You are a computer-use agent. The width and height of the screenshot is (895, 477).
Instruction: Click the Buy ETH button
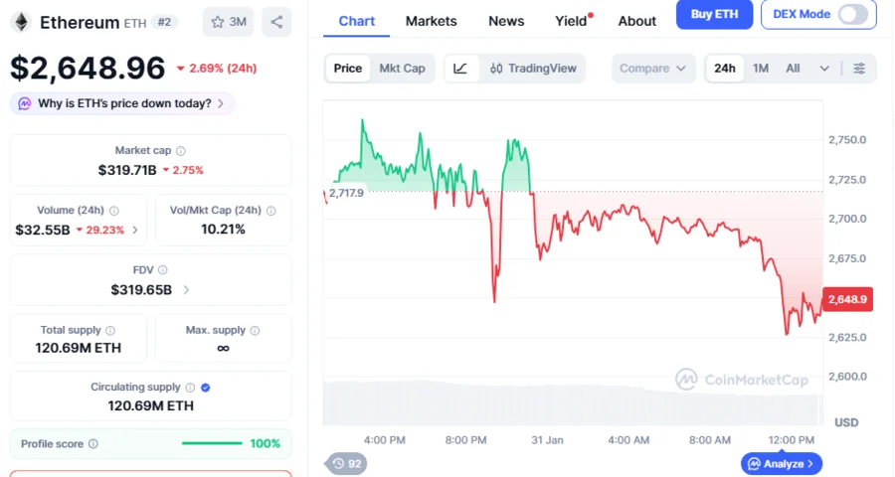[x=714, y=14]
